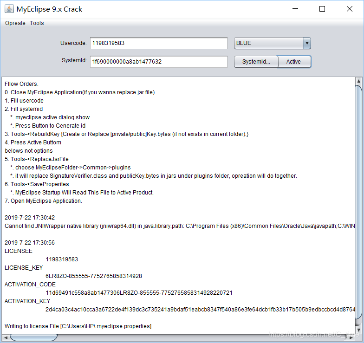Click the 'choose MyEclipseFolder->Common->plugins' line
This screenshot has width=364, height=343.
pos(71,167)
